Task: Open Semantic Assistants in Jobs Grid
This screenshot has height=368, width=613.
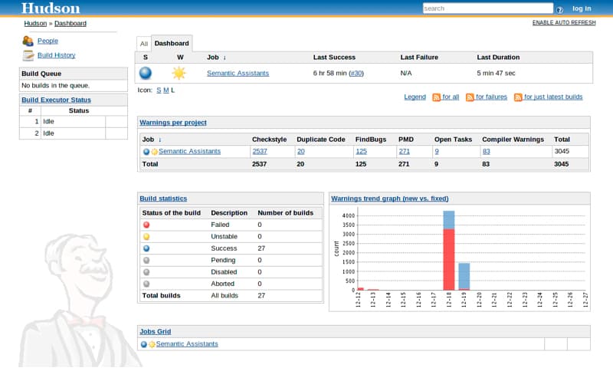Action: coord(187,344)
